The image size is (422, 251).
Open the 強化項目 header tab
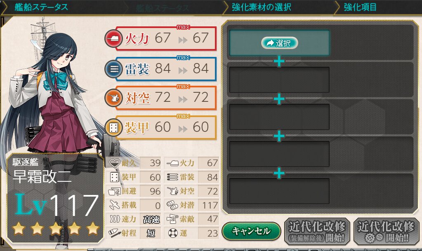[x=360, y=7]
